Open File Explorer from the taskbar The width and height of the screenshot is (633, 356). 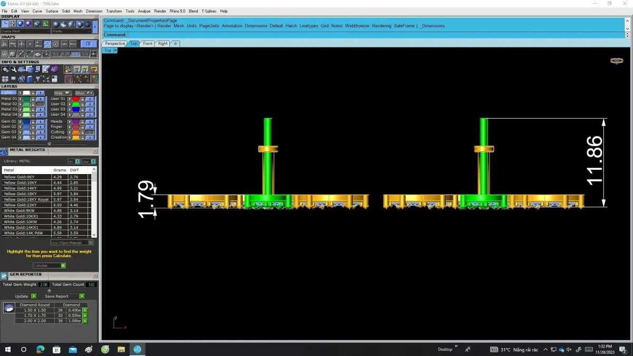pyautogui.click(x=121, y=349)
